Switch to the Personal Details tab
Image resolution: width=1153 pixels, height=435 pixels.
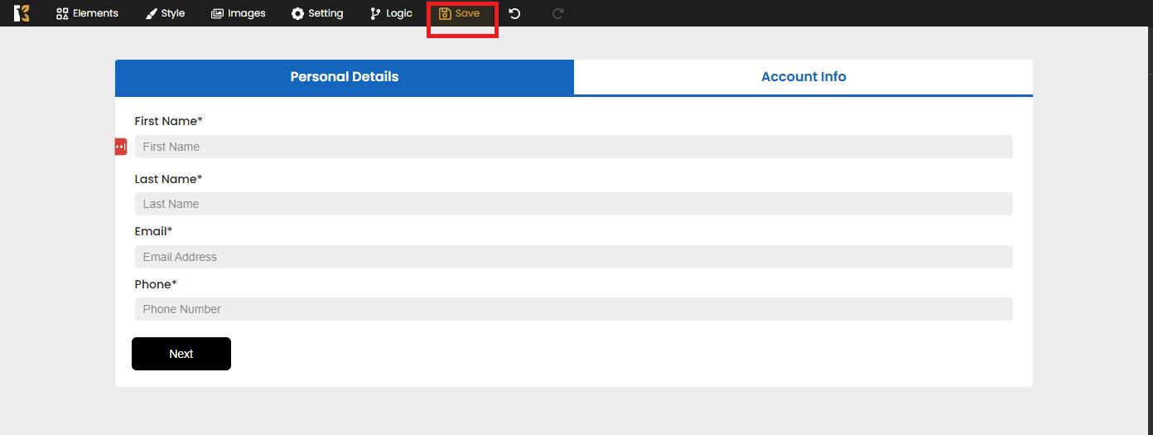click(344, 77)
